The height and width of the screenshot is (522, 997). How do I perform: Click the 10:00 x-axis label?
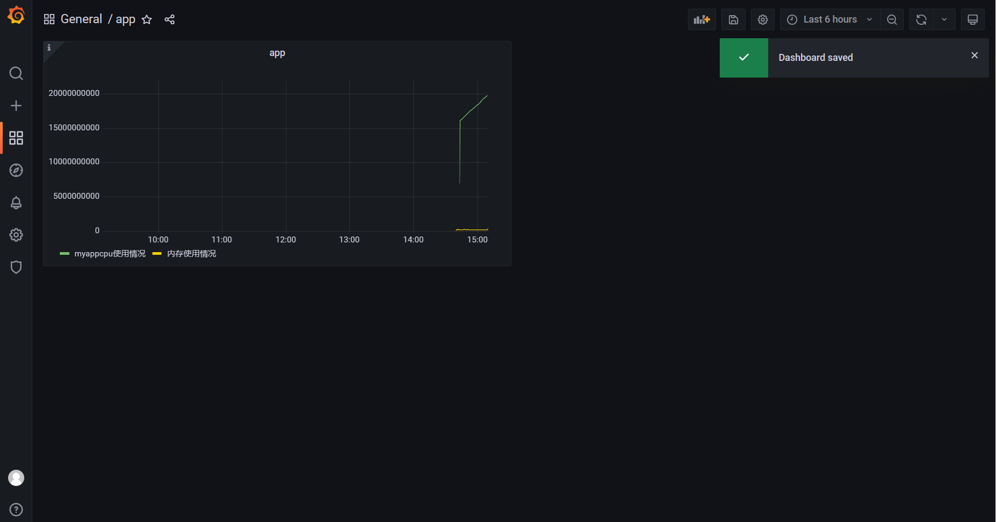(x=158, y=240)
